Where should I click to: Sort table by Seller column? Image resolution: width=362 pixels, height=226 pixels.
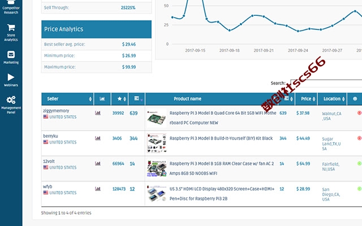pos(67,99)
